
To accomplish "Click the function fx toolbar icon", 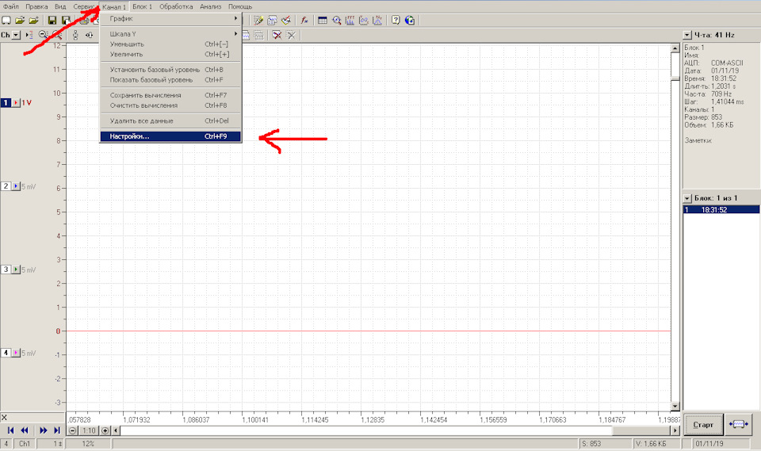I will pos(304,20).
